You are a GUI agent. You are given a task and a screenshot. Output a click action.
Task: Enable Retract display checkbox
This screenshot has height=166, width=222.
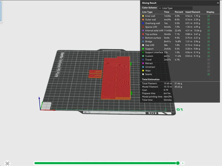pyautogui.click(x=209, y=63)
